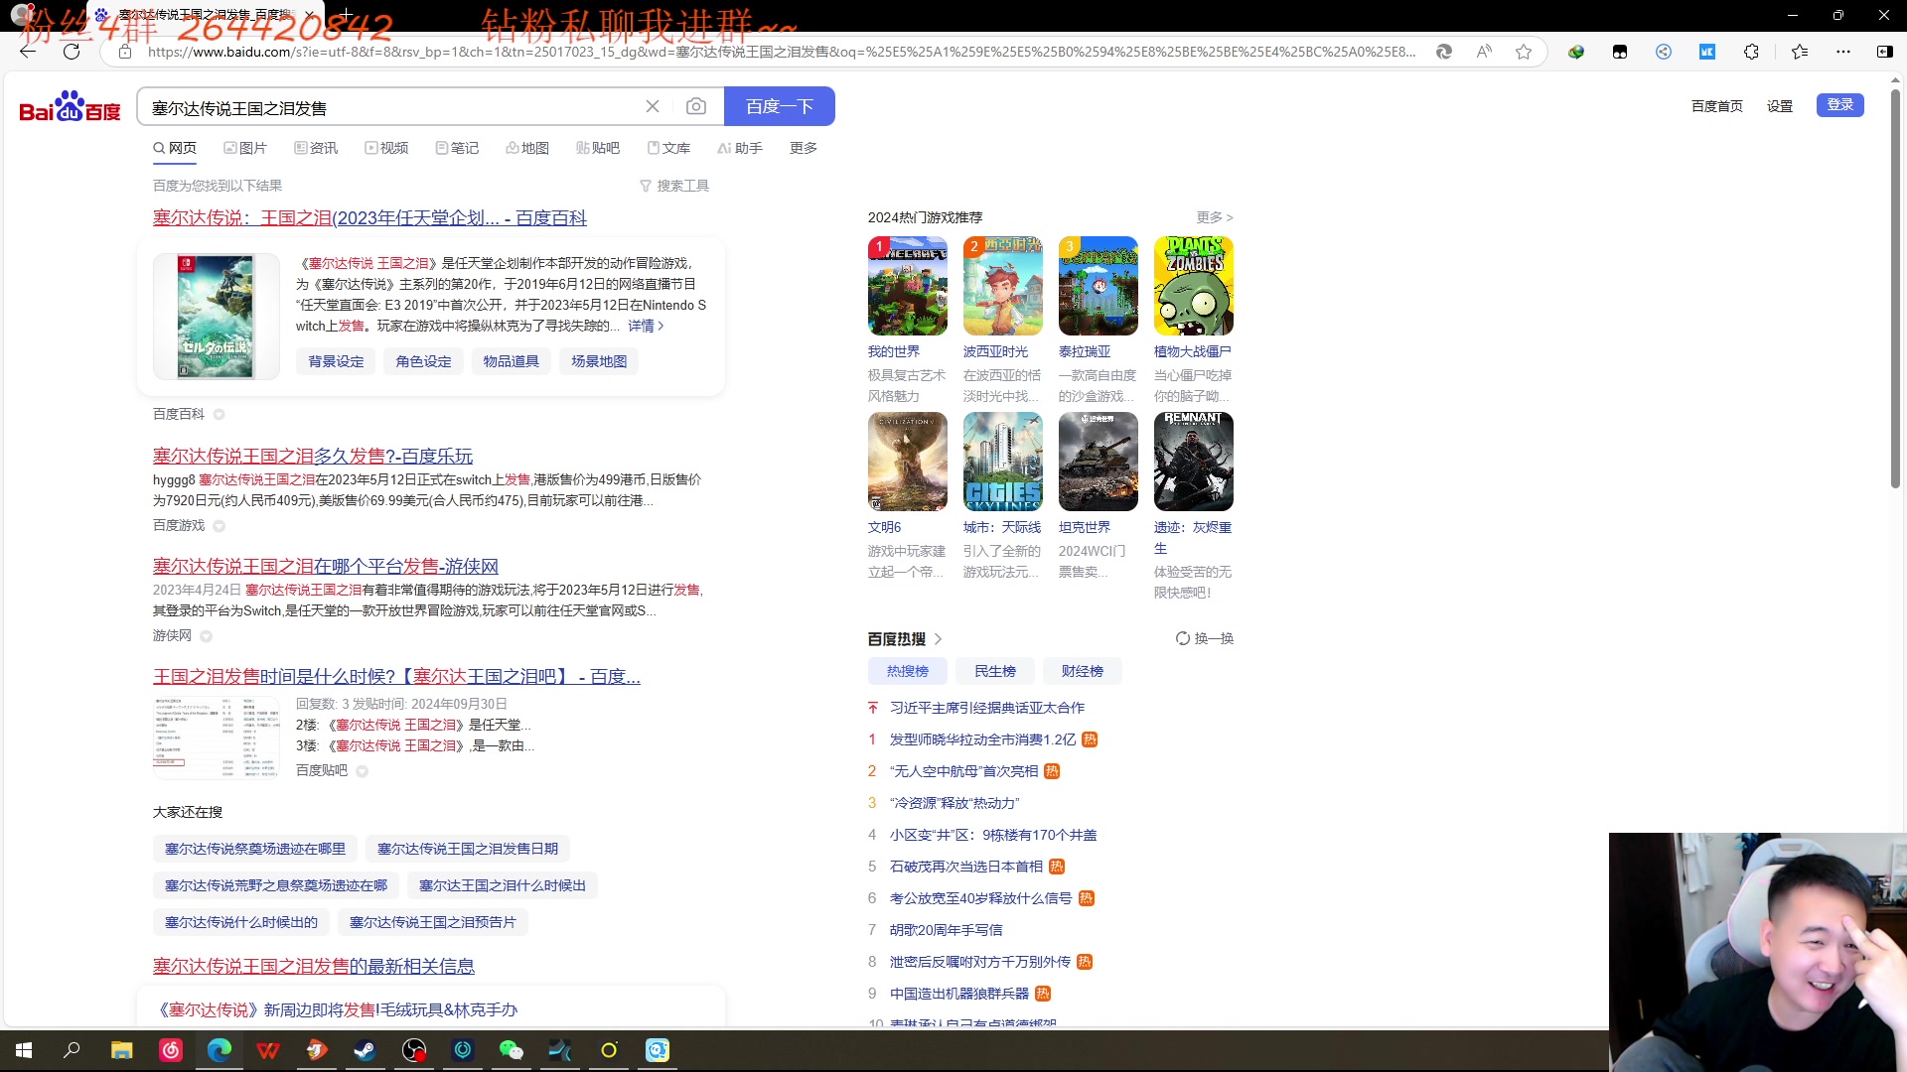Select the 图片 search tab
1907x1072 pixels.
245,148
